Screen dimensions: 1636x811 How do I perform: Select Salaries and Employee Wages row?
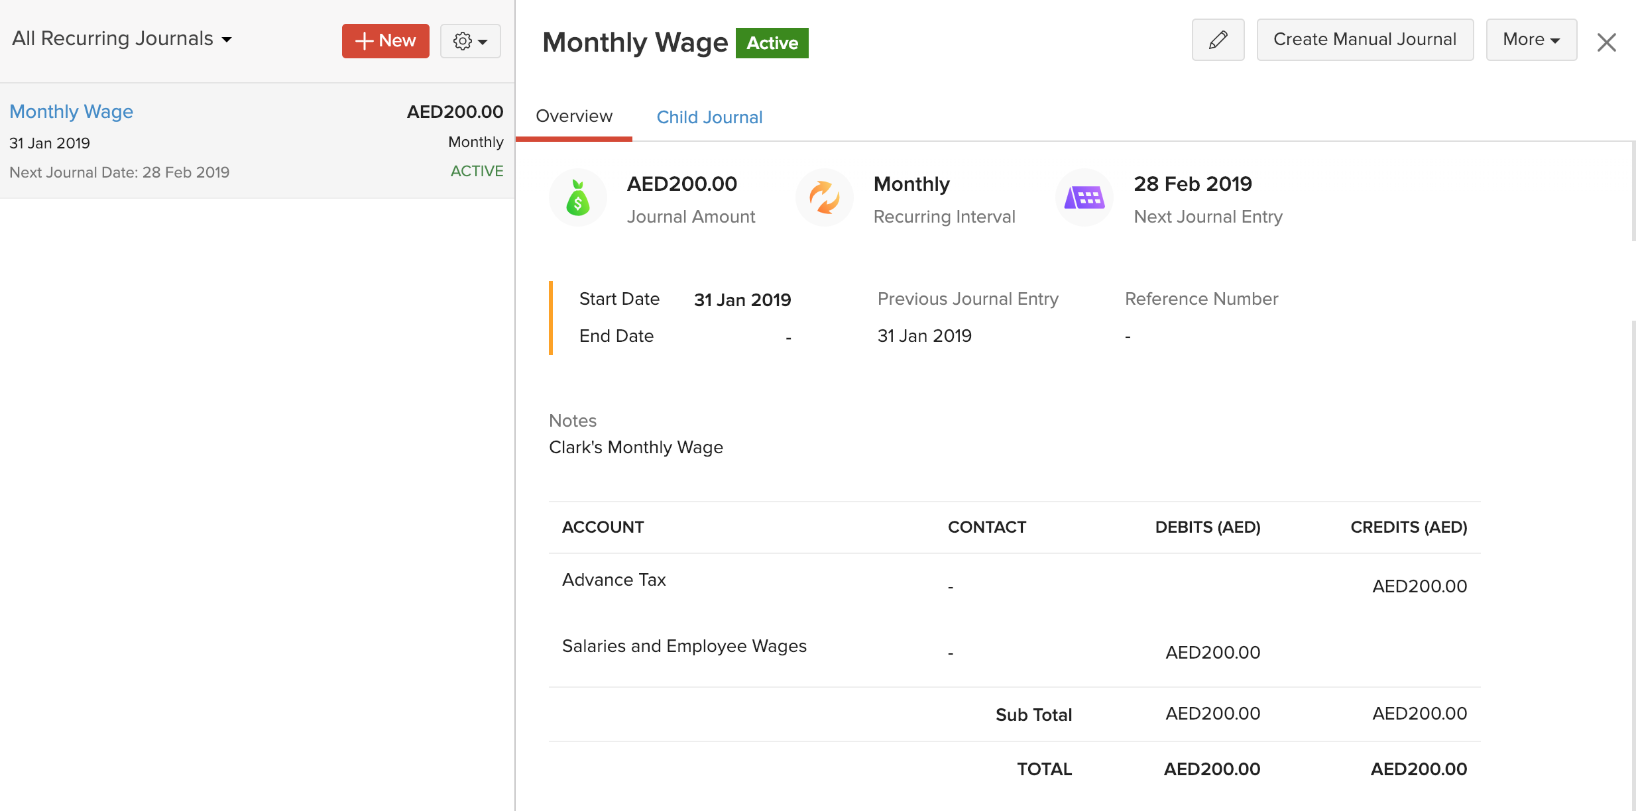pos(684,646)
